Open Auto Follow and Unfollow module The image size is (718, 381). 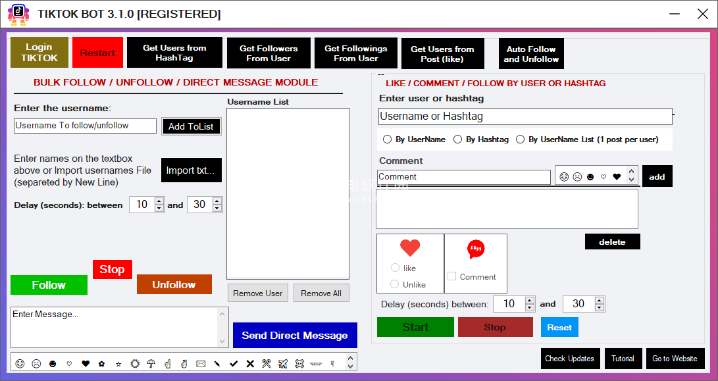point(531,53)
